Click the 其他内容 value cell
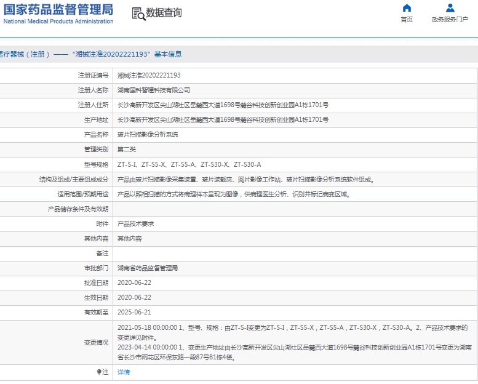This screenshot has width=478, height=384. 130,239
